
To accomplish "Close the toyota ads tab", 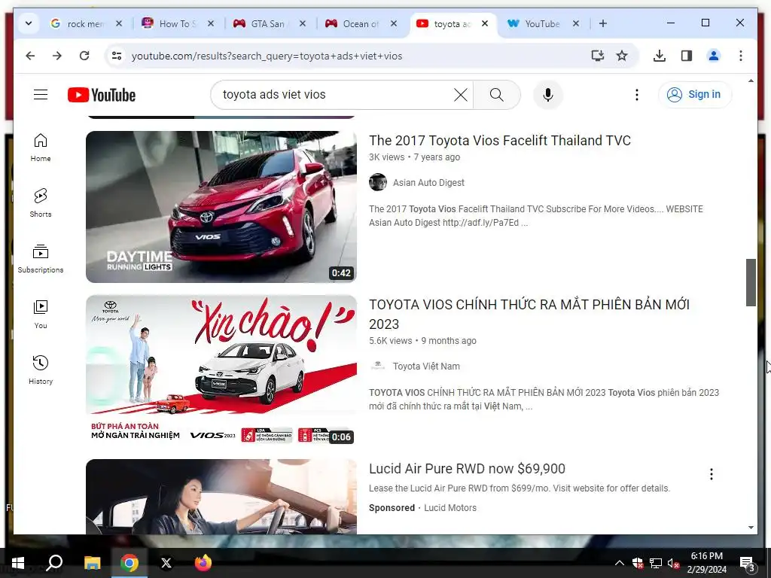I will tap(485, 23).
